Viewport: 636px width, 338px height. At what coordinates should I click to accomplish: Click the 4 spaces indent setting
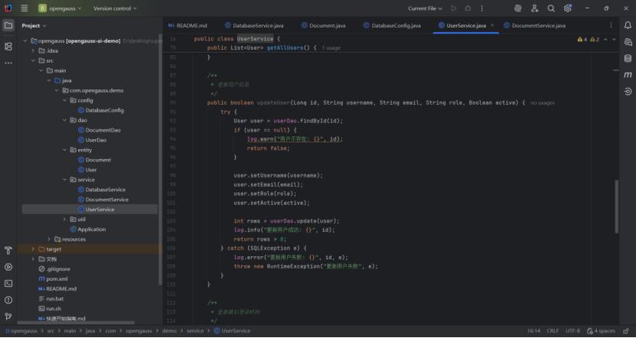pos(601,330)
